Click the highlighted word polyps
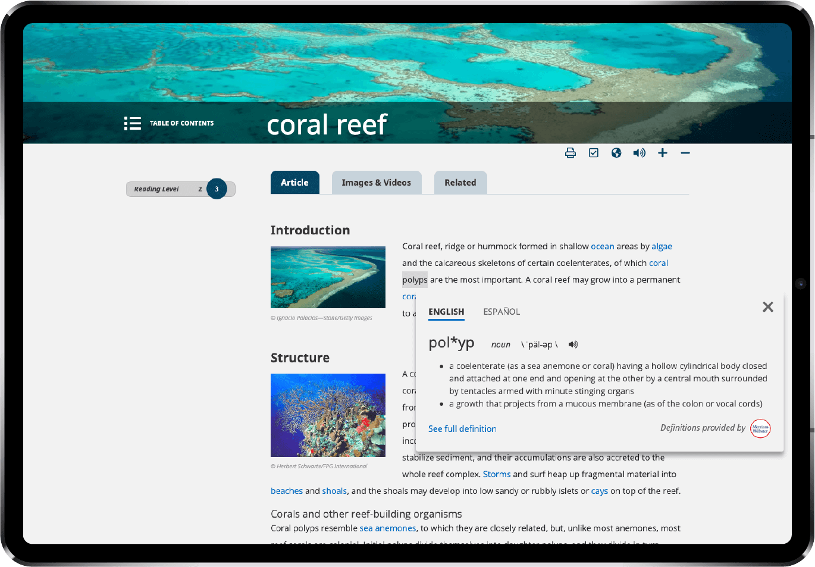815x567 pixels. pyautogui.click(x=415, y=280)
